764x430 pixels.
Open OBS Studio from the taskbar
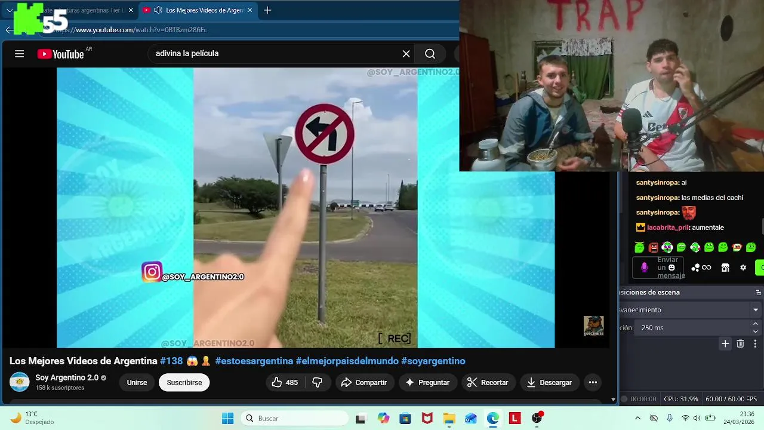pyautogui.click(x=537, y=418)
